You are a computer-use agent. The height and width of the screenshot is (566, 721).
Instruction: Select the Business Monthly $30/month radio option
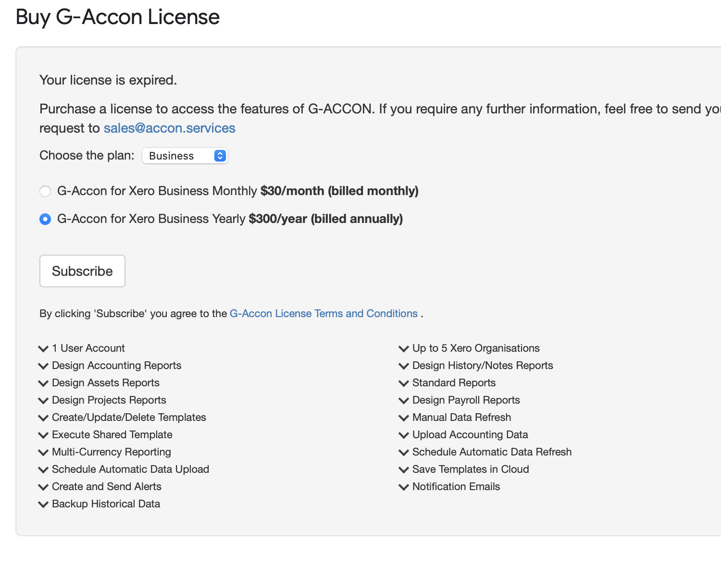(x=45, y=191)
